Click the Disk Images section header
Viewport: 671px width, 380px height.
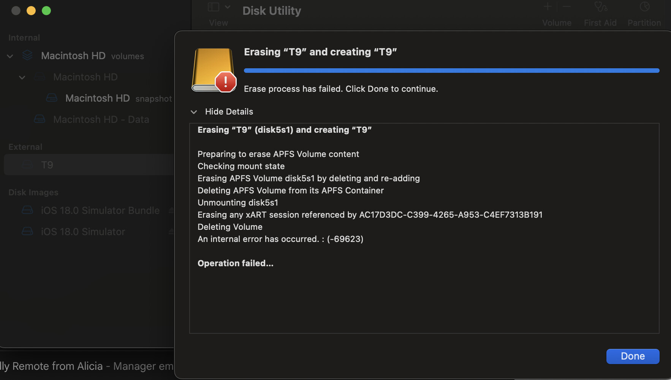33,192
